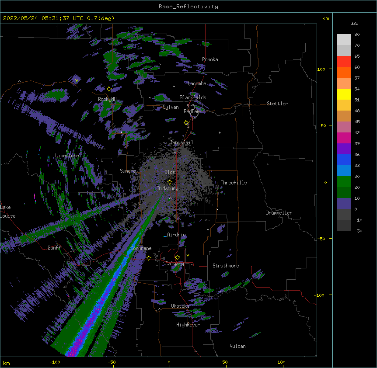Screen dimensions: 377x368
Task: Click the Base_Reflectivity title text
Action: pyautogui.click(x=188, y=7)
